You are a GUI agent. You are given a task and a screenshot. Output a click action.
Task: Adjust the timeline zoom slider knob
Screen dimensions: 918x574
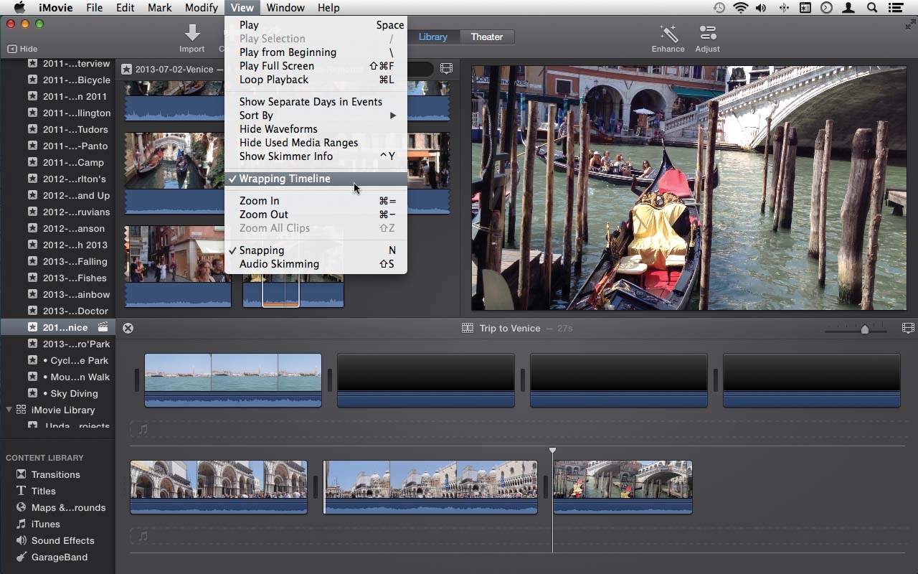(x=865, y=329)
